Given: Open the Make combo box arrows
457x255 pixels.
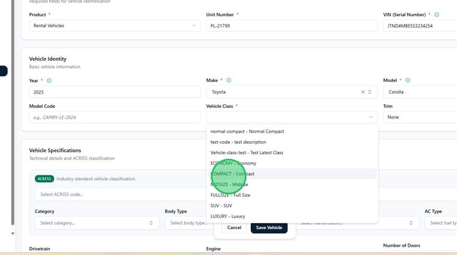Looking at the screenshot, I should [370, 92].
